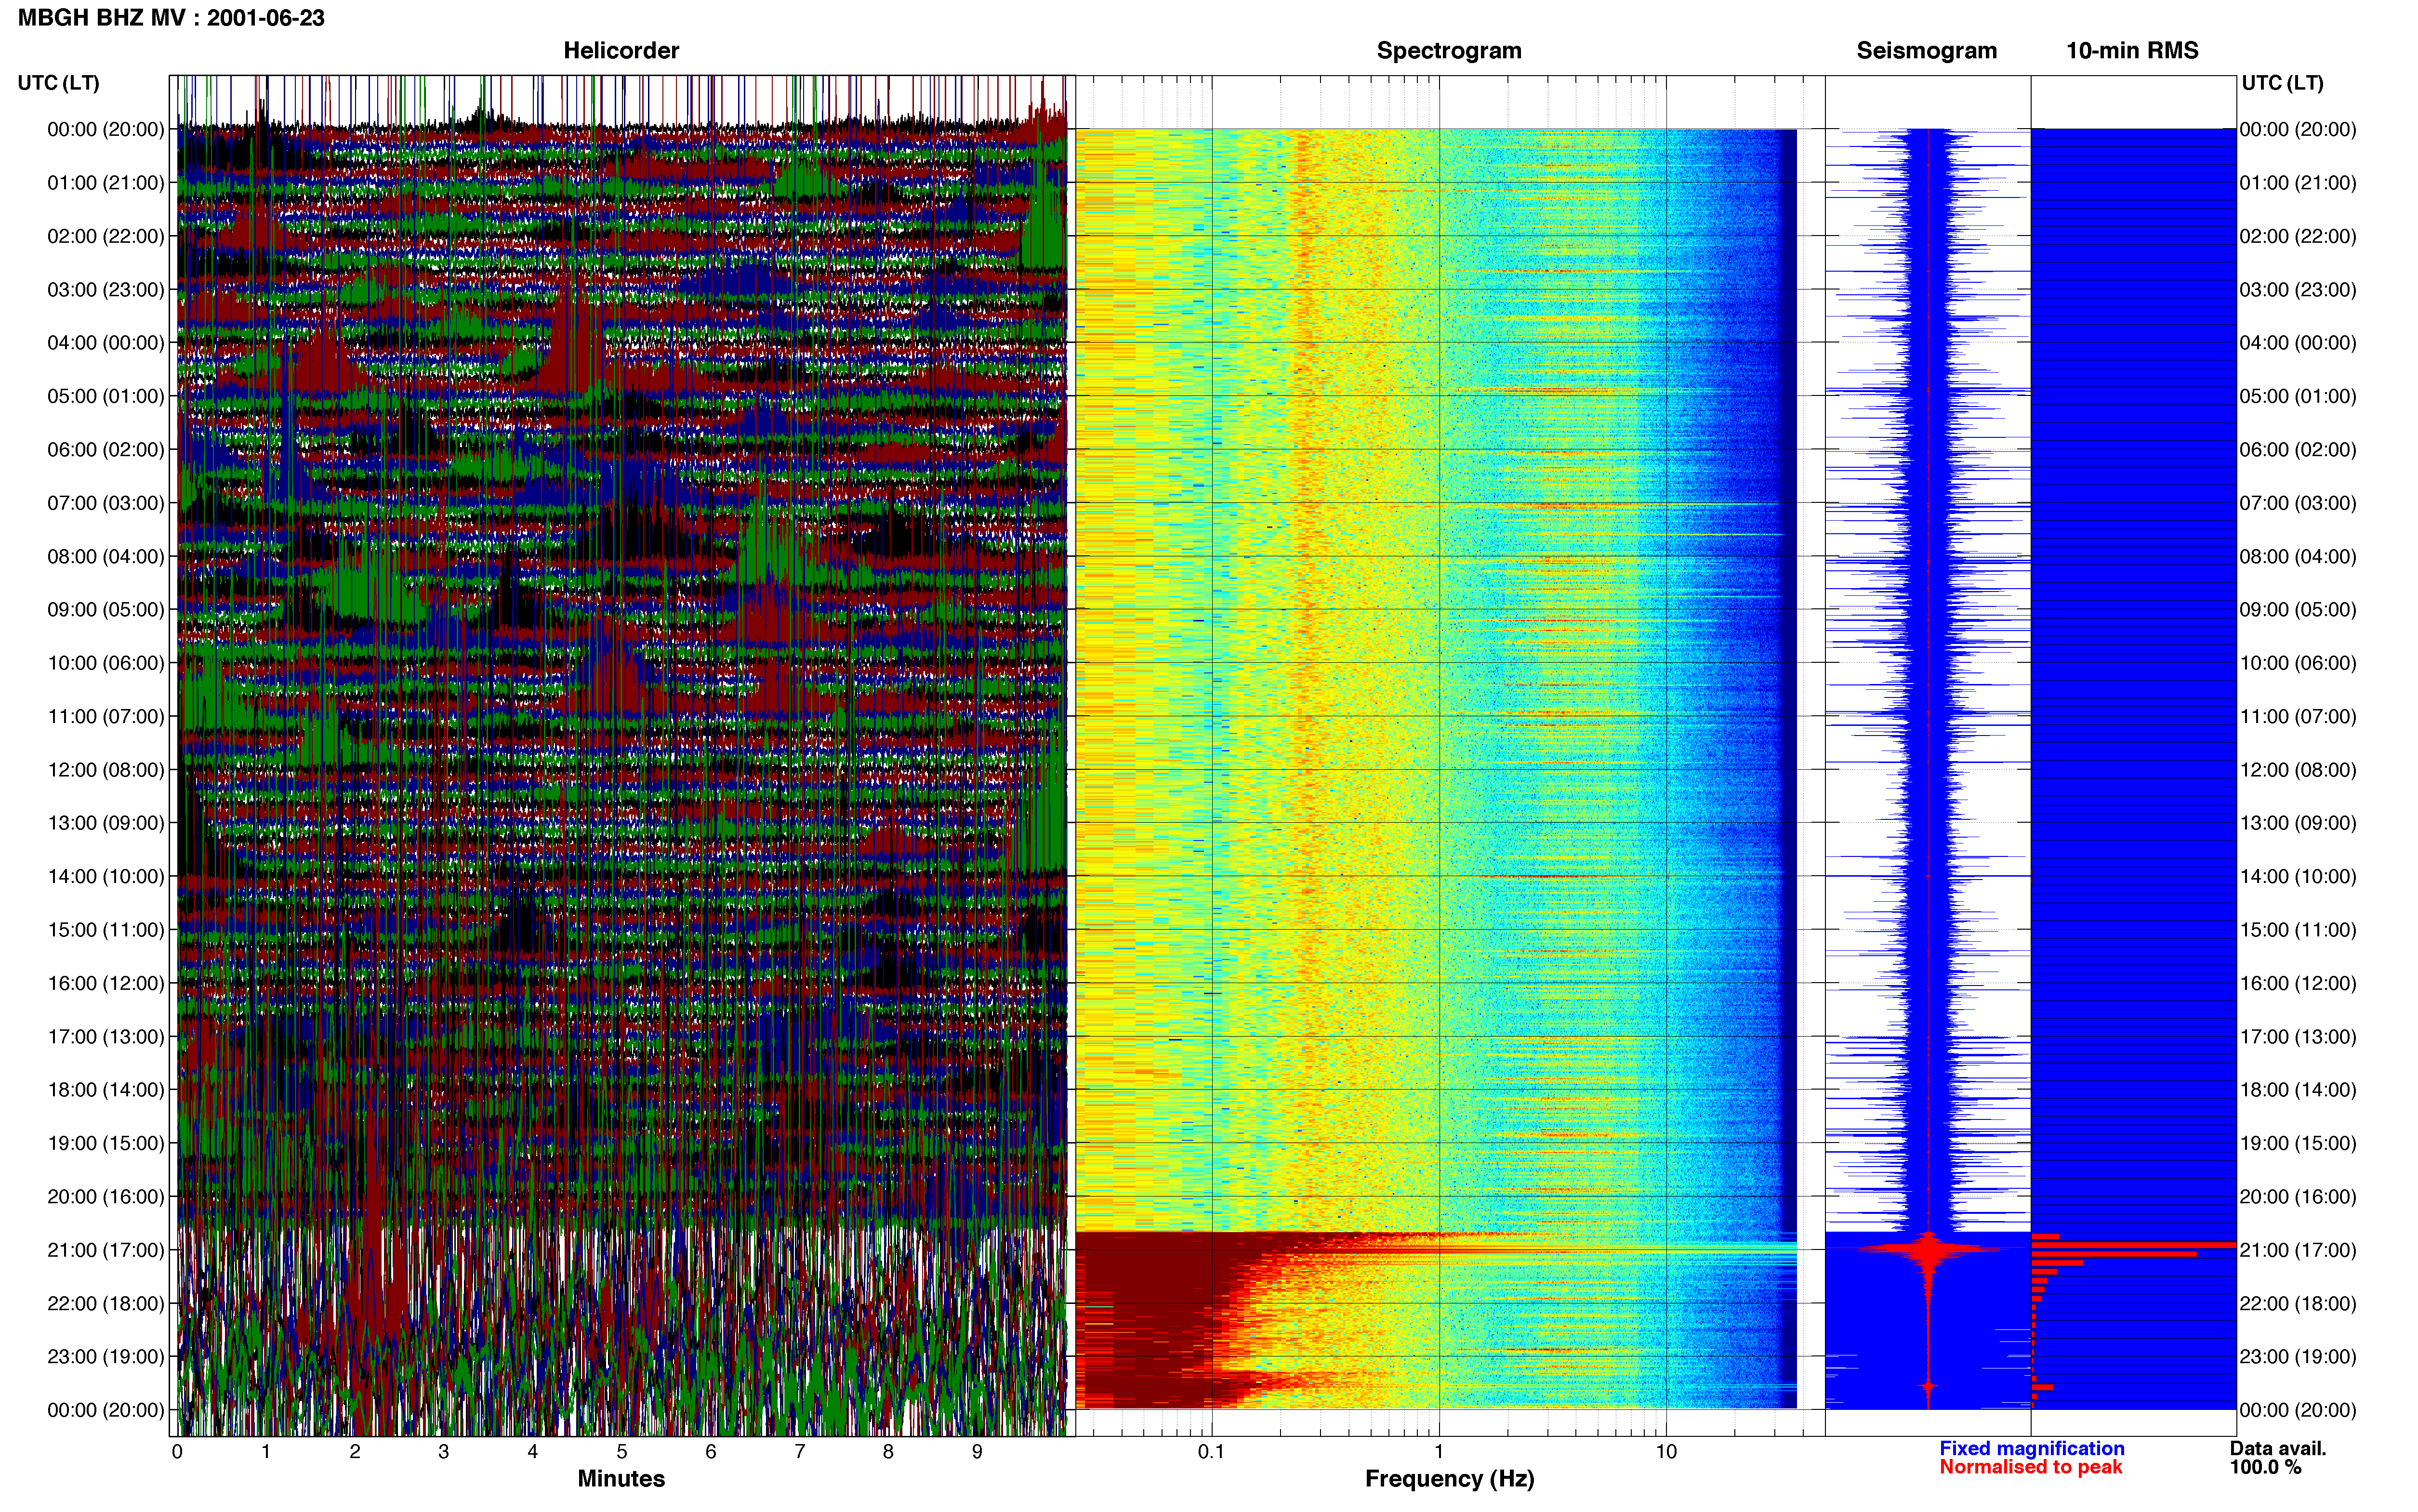Click left-axis time label "05:00 (01:00)"
This screenshot has width=2418, height=1512.
(x=106, y=396)
